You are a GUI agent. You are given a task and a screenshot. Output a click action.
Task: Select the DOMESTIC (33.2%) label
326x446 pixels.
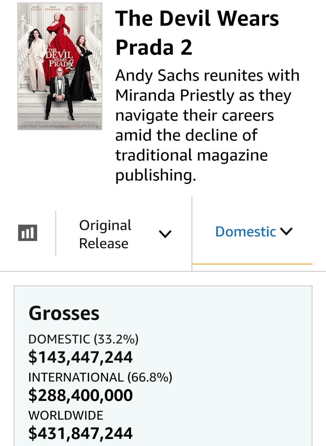pos(84,339)
